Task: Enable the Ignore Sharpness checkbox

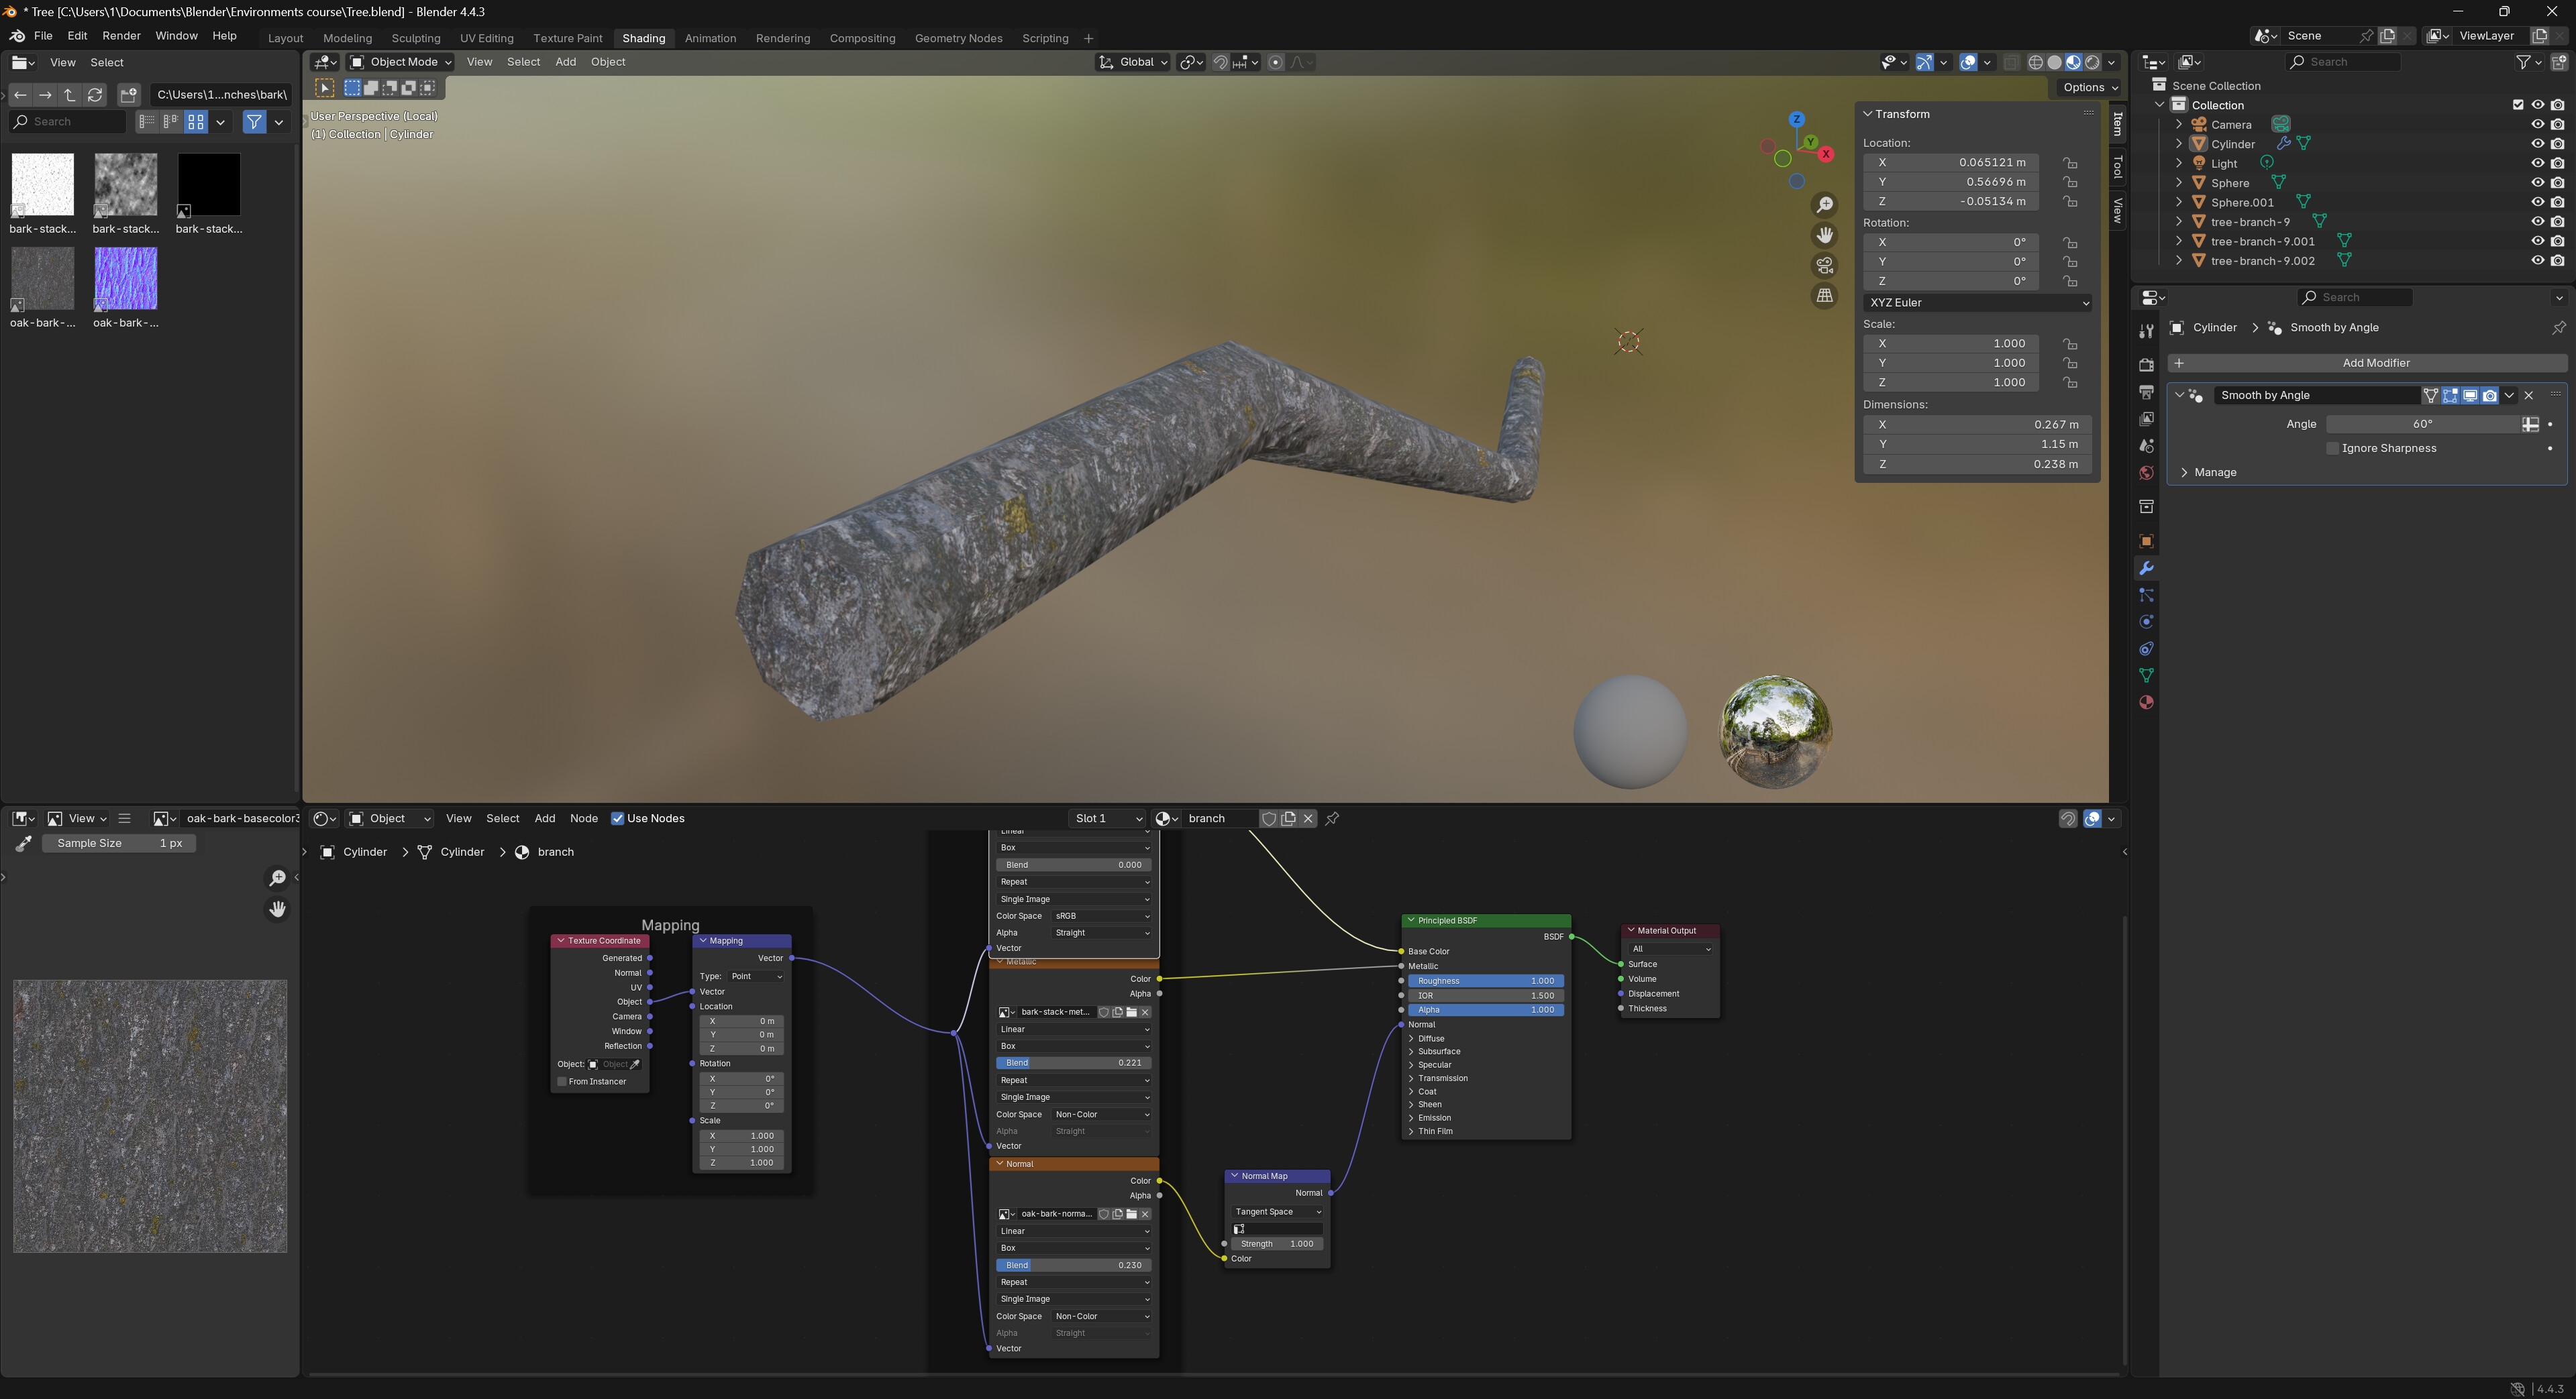Action: (2333, 448)
